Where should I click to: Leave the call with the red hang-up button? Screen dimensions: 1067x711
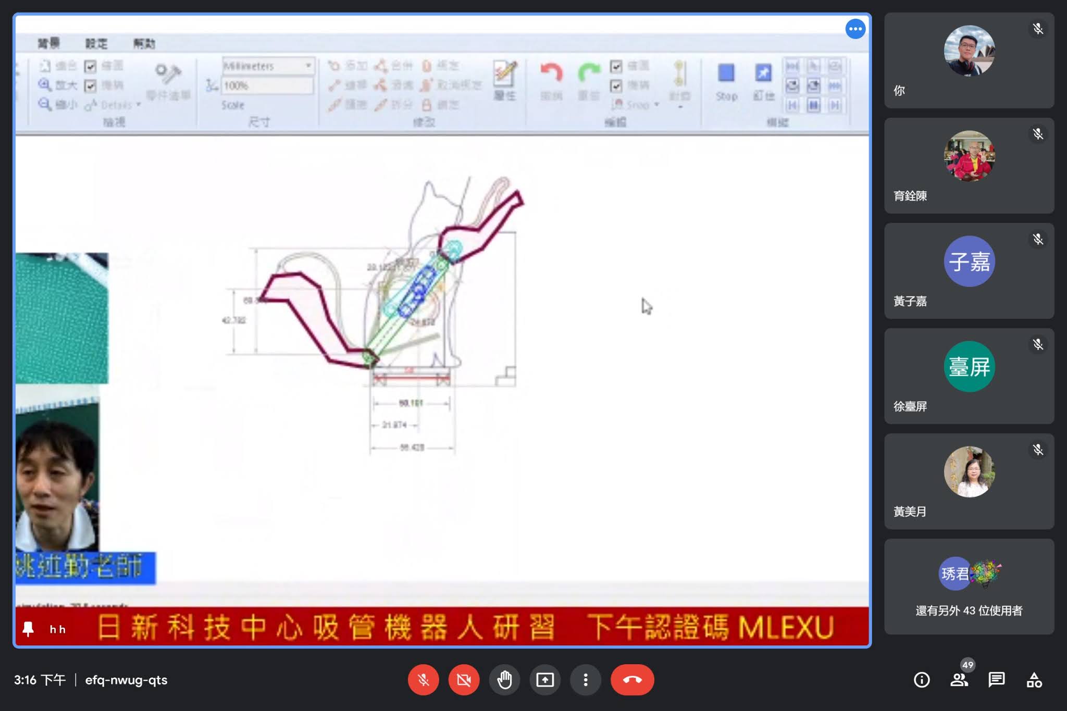[632, 680]
